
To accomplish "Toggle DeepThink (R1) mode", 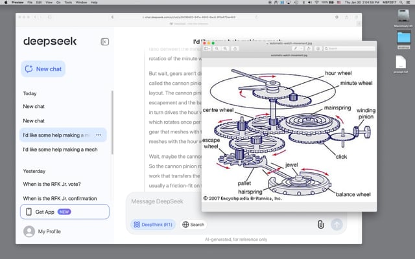I will (153, 225).
